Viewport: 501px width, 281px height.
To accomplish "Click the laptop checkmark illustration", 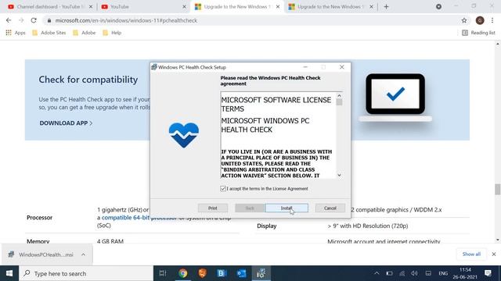I will [x=395, y=97].
